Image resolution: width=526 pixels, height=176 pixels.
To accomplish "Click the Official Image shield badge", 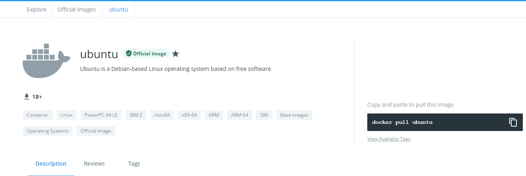I will pyautogui.click(x=146, y=54).
